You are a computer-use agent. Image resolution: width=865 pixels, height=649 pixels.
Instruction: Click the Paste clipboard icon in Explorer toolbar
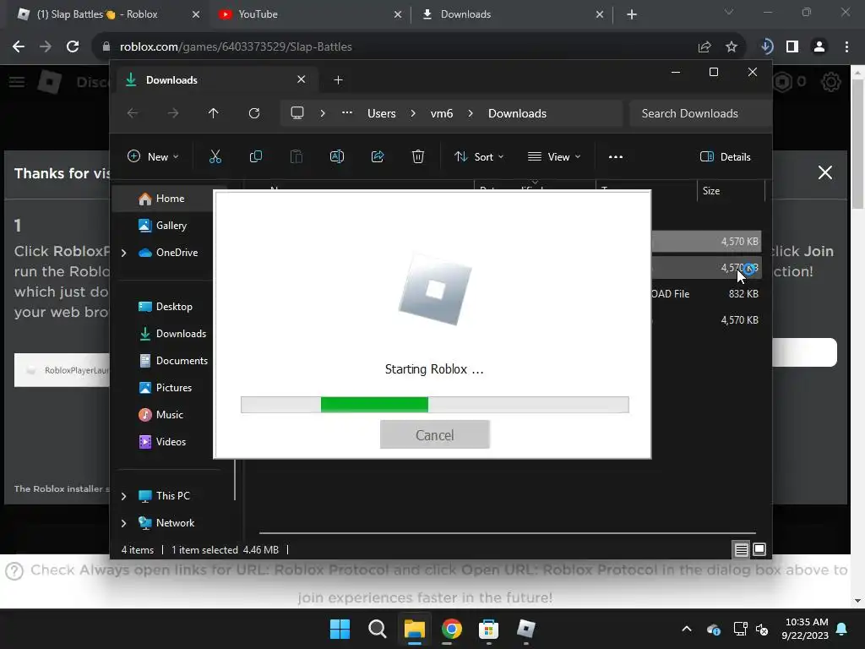[296, 156]
